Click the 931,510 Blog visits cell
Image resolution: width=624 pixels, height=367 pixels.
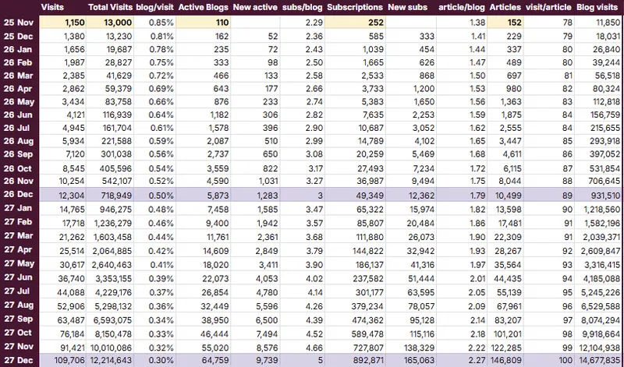(598, 196)
